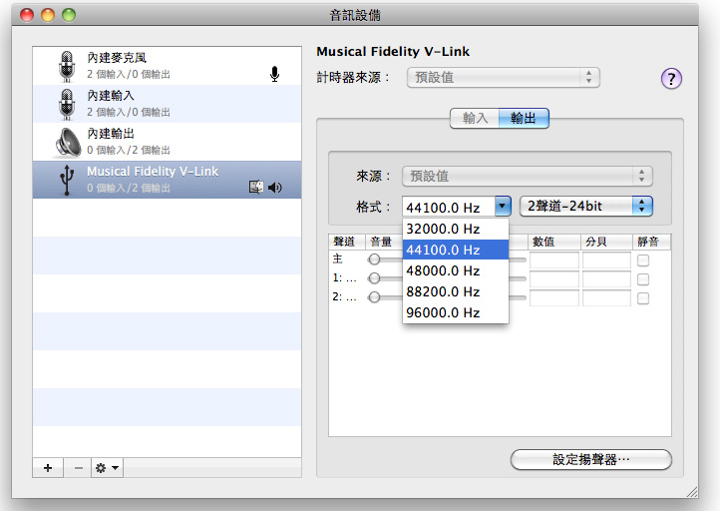The height and width of the screenshot is (511, 720).
Task: Click the yellow minimize window button
Action: (48, 15)
